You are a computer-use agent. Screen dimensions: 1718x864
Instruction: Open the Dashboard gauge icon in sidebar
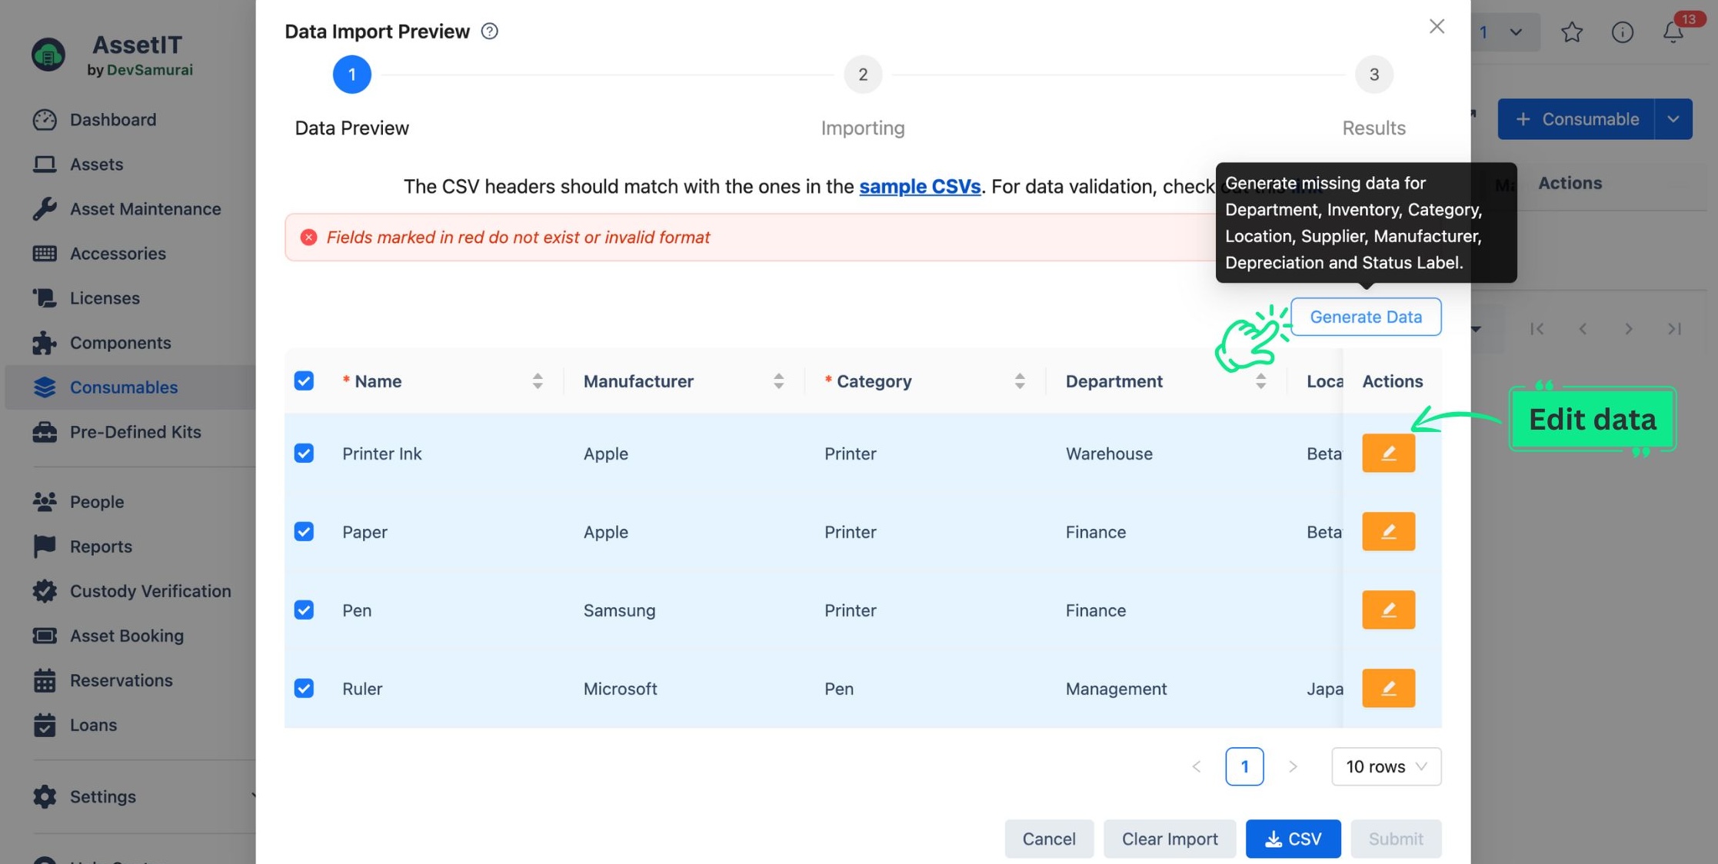[x=45, y=119]
